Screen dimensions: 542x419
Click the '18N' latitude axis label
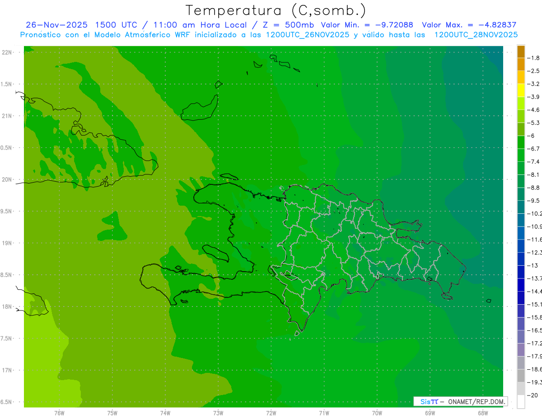click(x=6, y=306)
